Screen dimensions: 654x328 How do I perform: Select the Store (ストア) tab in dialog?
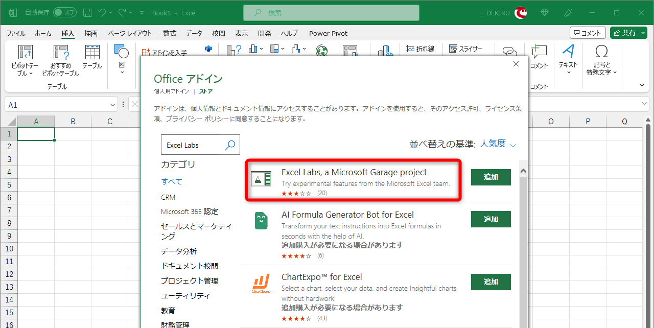point(206,91)
